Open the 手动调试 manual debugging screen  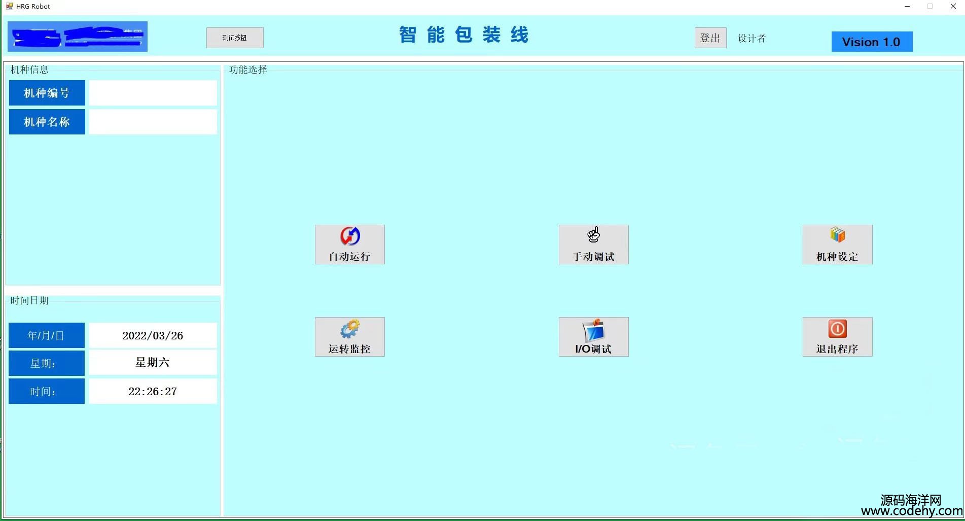tap(593, 245)
